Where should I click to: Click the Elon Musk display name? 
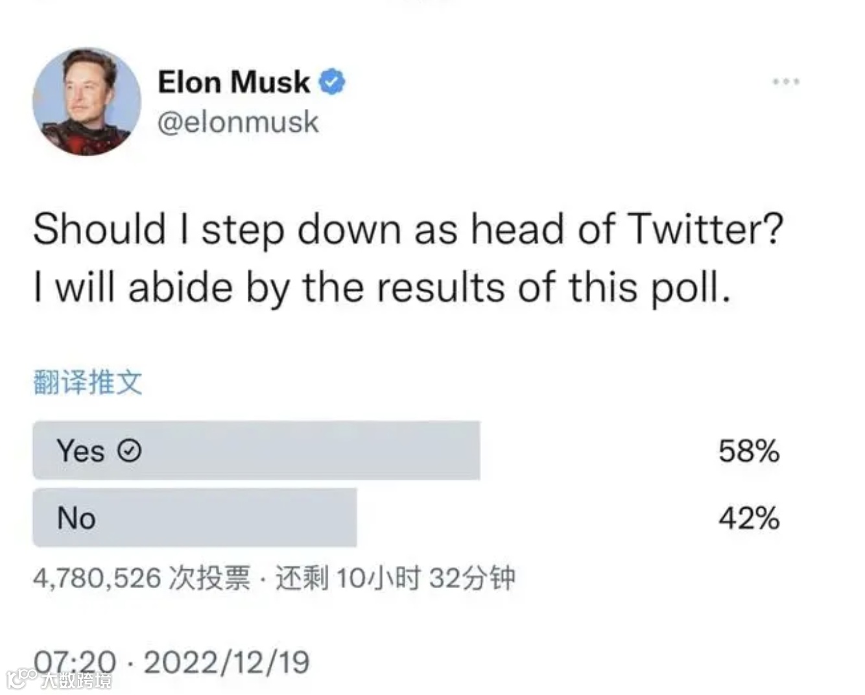[x=234, y=82]
